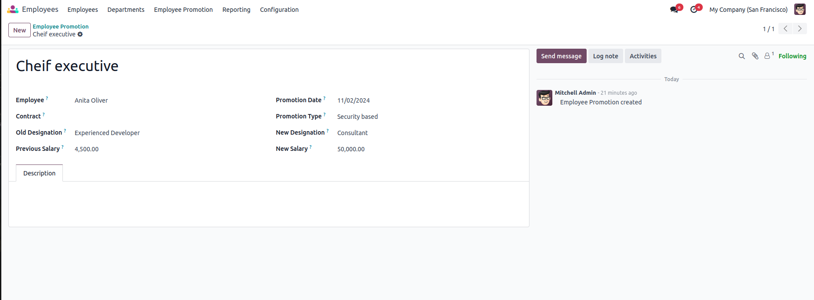Toggle the Following status
The image size is (814, 300).
point(792,56)
